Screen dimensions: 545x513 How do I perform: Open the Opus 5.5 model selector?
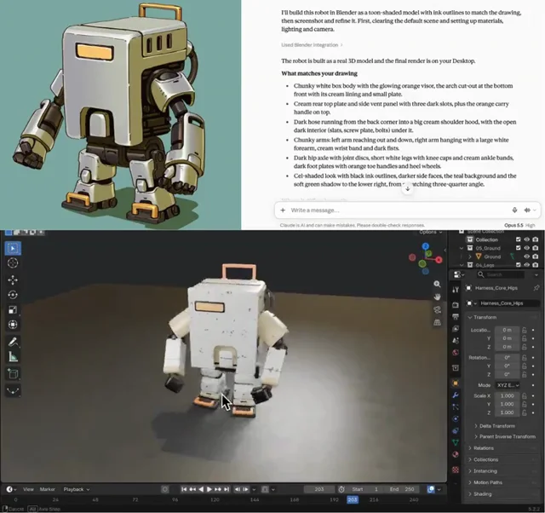click(x=519, y=225)
